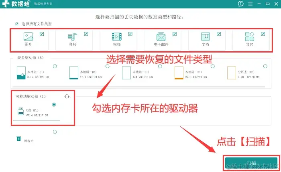Uncheck the 视频 file type checkbox
This screenshot has width=281, height=172.
pos(130,34)
